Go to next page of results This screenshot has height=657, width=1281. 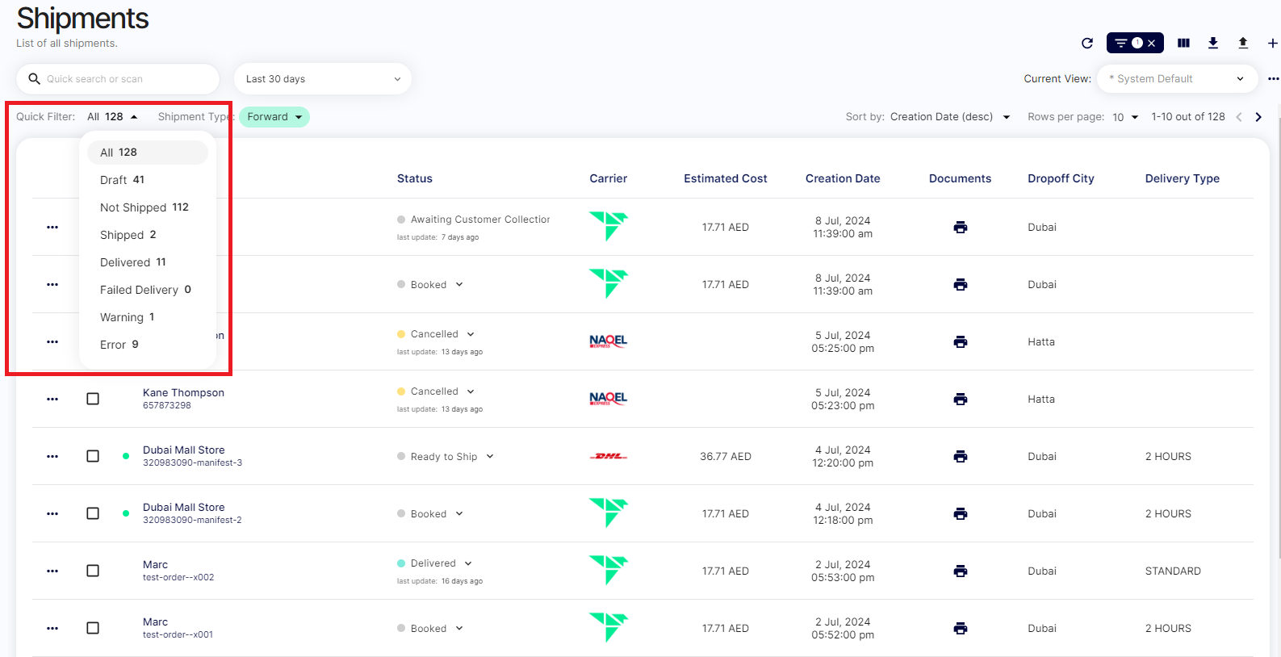[x=1258, y=117]
